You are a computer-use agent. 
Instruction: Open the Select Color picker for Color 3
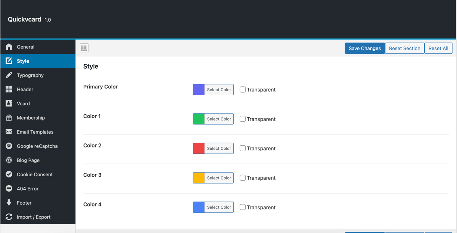219,178
